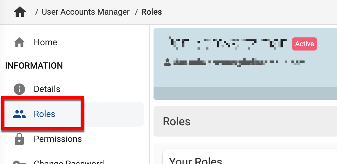The image size is (337, 164).
Task: Select the Roles sidebar label
Action: tap(45, 114)
